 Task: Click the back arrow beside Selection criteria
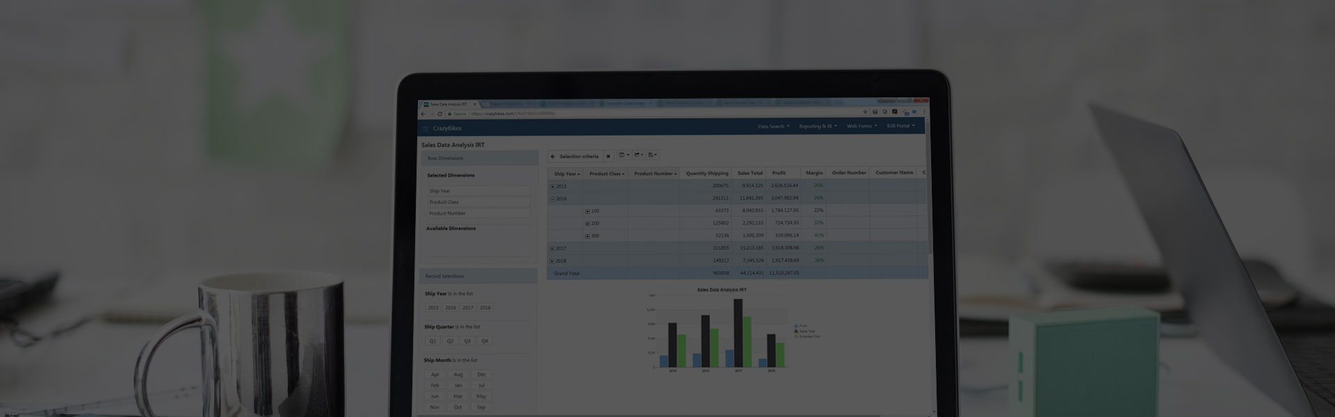[x=553, y=156]
